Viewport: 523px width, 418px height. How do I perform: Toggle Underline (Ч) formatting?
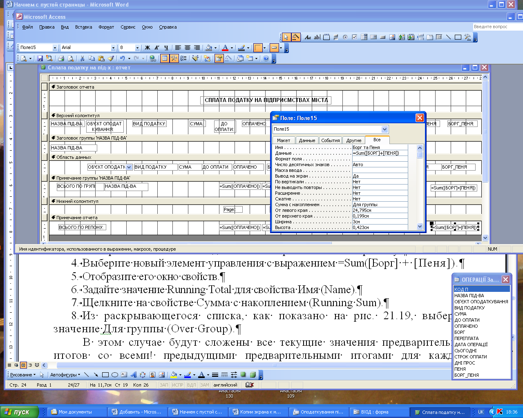[166, 48]
